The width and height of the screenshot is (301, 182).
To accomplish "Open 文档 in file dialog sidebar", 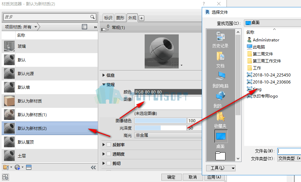I will click(x=220, y=60).
